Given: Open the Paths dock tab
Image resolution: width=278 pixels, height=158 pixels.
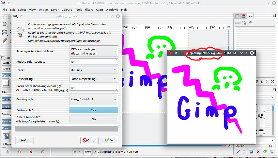Looking at the screenshot, I should tap(250, 16).
